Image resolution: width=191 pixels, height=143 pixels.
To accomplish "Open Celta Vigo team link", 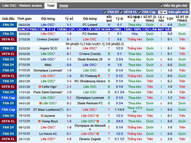I will coord(50,87).
